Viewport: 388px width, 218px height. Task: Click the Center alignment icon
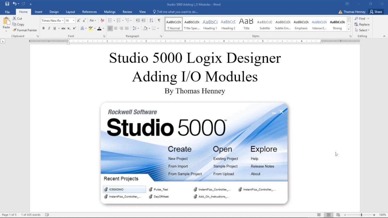115,28
